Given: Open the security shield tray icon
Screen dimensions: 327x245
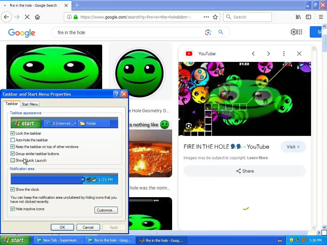Looking at the screenshot, I should pos(292,240).
